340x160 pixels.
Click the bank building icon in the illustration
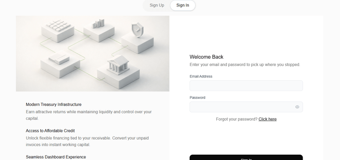(x=118, y=65)
